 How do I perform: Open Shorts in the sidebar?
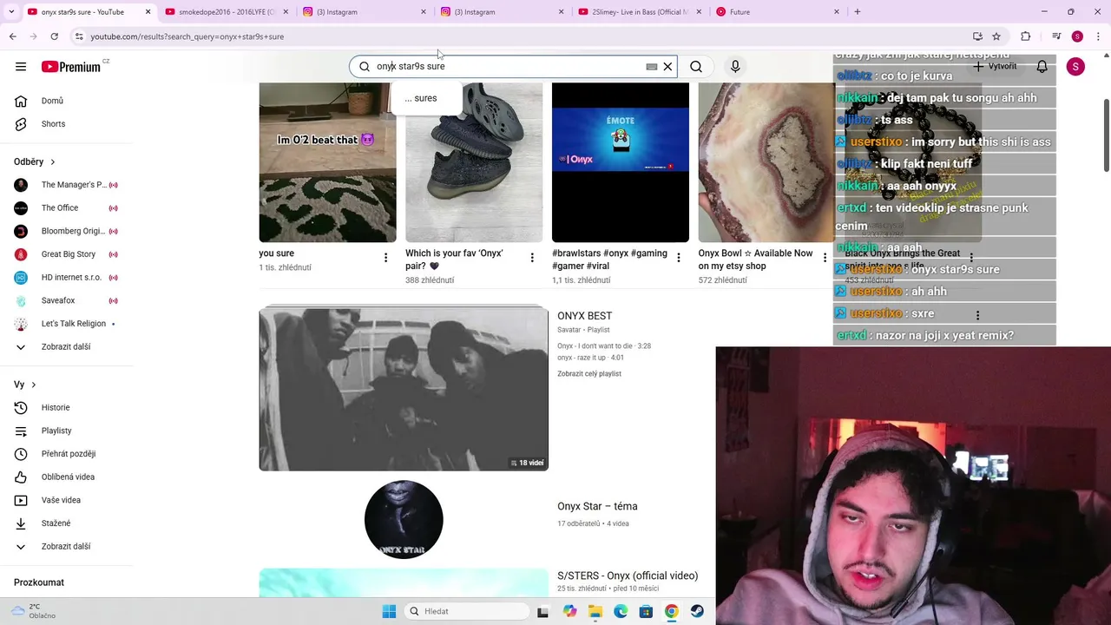65,124
